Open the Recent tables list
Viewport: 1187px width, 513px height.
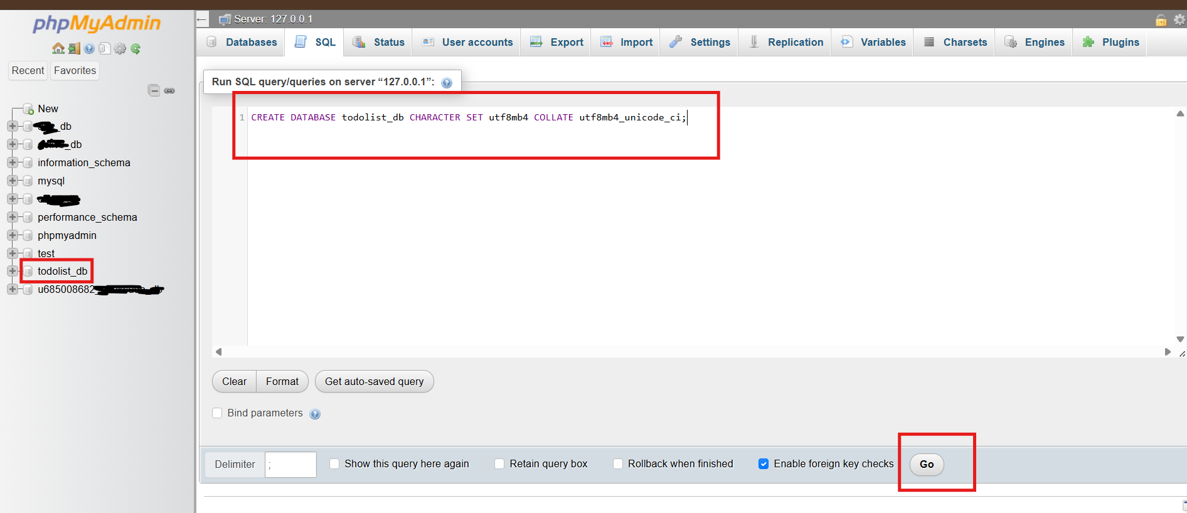point(28,70)
